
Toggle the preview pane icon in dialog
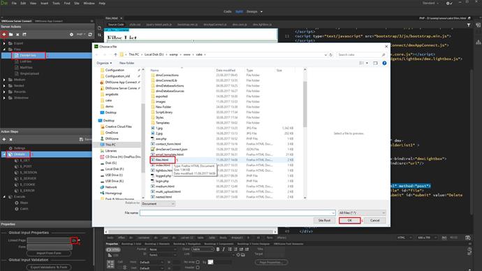click(375, 63)
